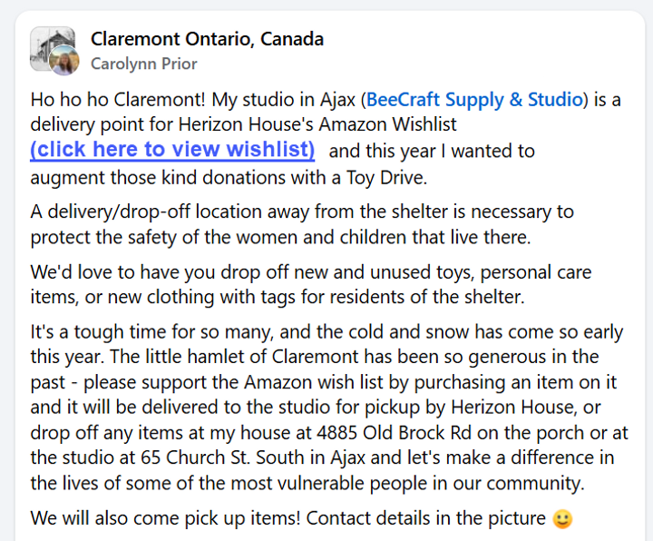Image resolution: width=653 pixels, height=541 pixels.
Task: Click the "We'd love to have you" sentence
Action: [127, 271]
